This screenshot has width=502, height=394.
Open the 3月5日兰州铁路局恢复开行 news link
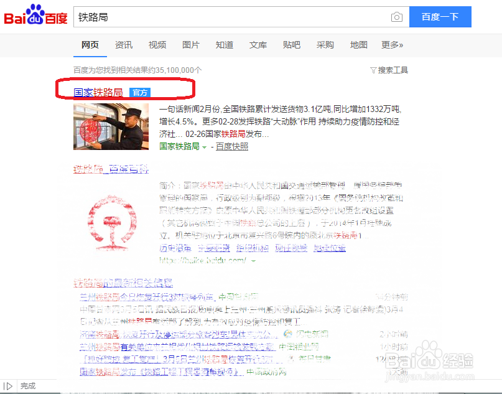tap(182, 359)
